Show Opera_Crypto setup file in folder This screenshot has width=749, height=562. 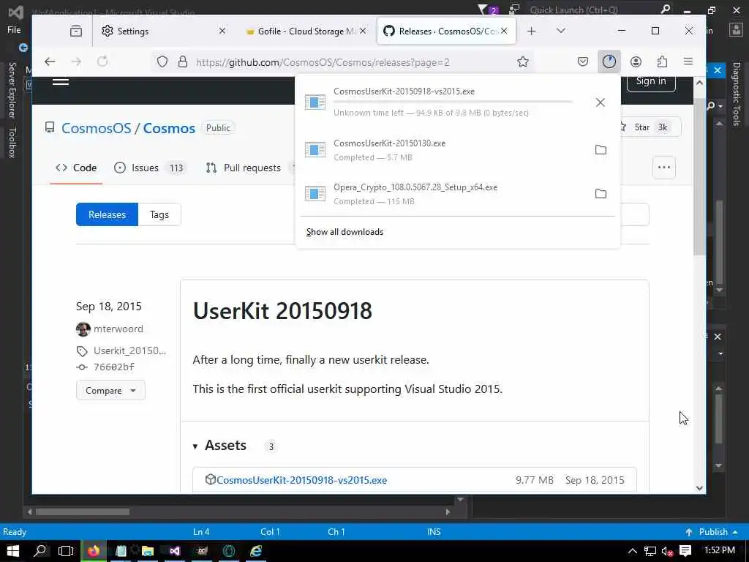(601, 193)
